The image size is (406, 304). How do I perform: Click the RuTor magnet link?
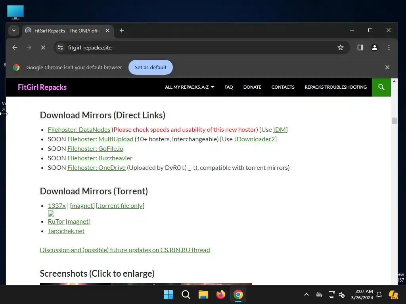point(78,222)
